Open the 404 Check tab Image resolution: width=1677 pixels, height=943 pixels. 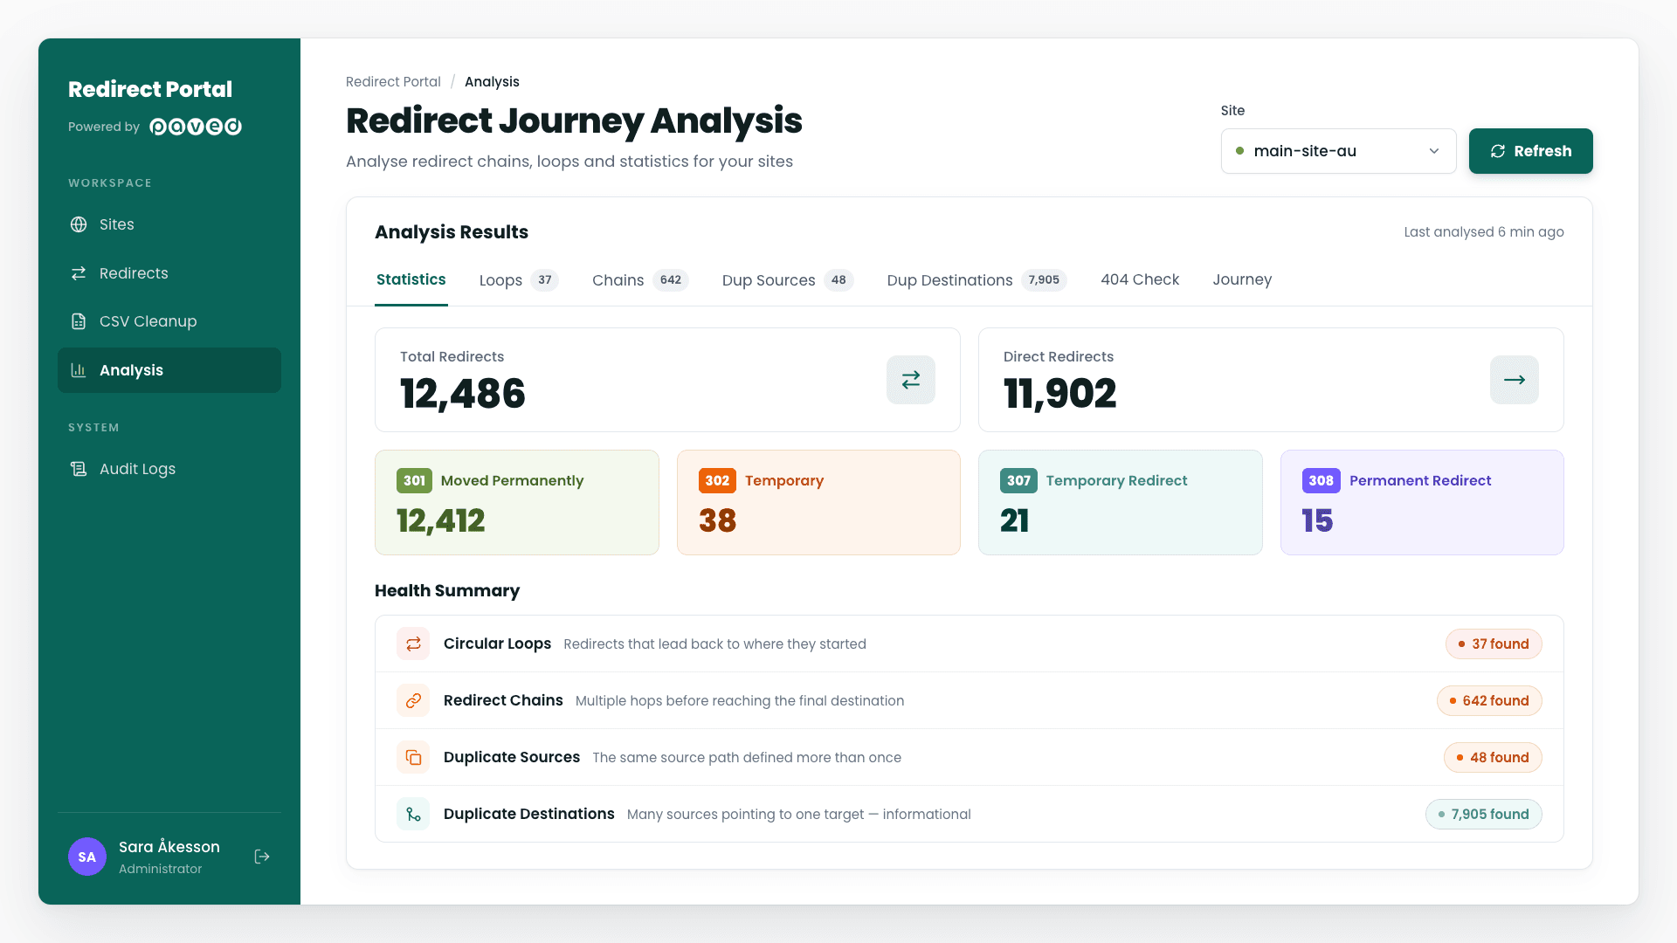coord(1140,279)
